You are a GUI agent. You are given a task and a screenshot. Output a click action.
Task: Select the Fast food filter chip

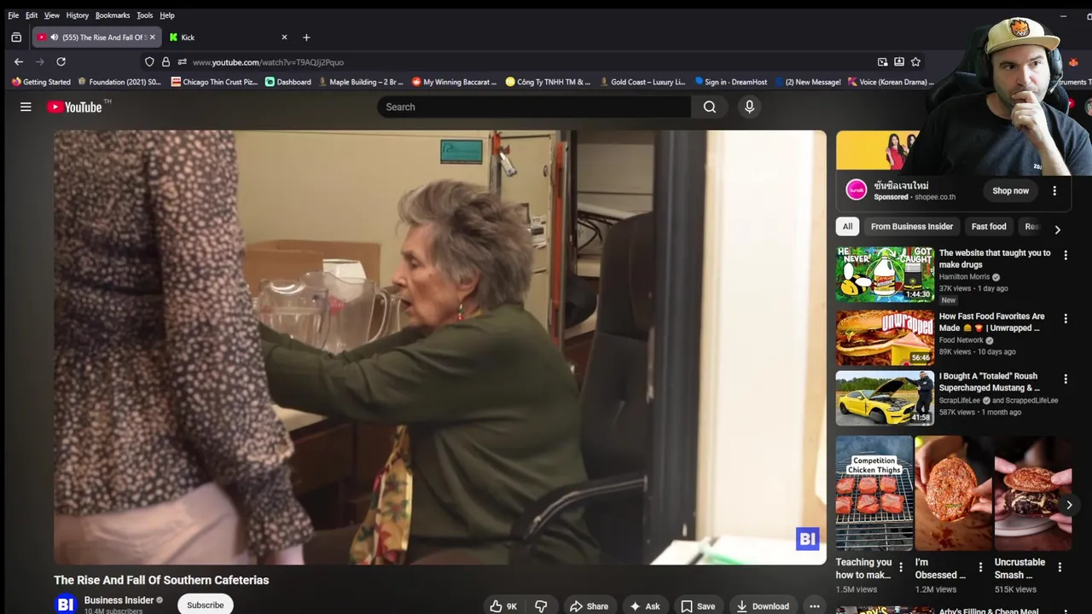tap(989, 226)
